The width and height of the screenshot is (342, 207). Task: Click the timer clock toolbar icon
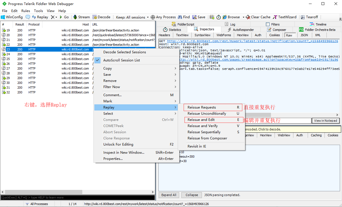218,17
